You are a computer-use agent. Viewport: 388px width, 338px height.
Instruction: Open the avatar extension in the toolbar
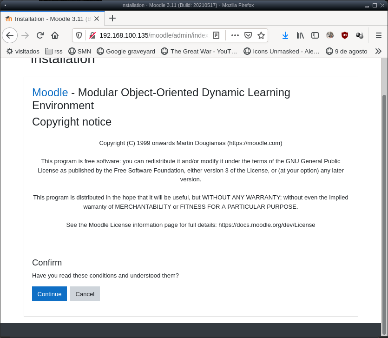coord(330,35)
